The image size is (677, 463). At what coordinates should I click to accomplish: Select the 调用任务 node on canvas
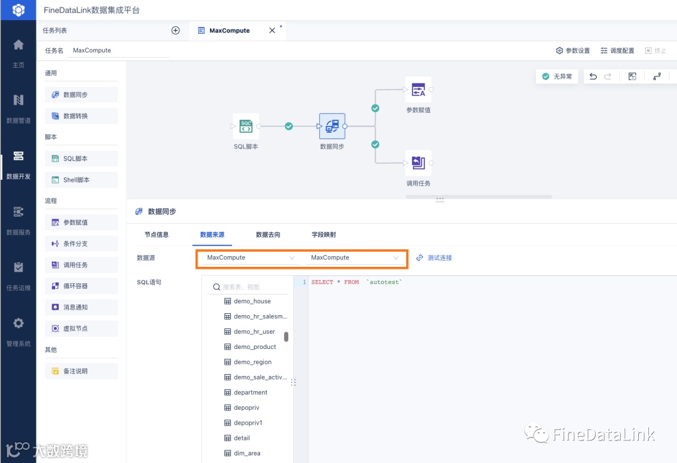418,163
